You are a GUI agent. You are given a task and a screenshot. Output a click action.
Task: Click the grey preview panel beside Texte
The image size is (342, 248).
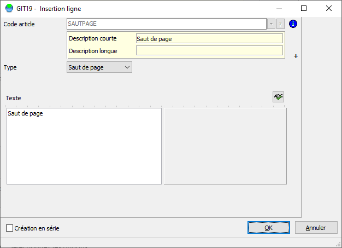[x=225, y=146]
